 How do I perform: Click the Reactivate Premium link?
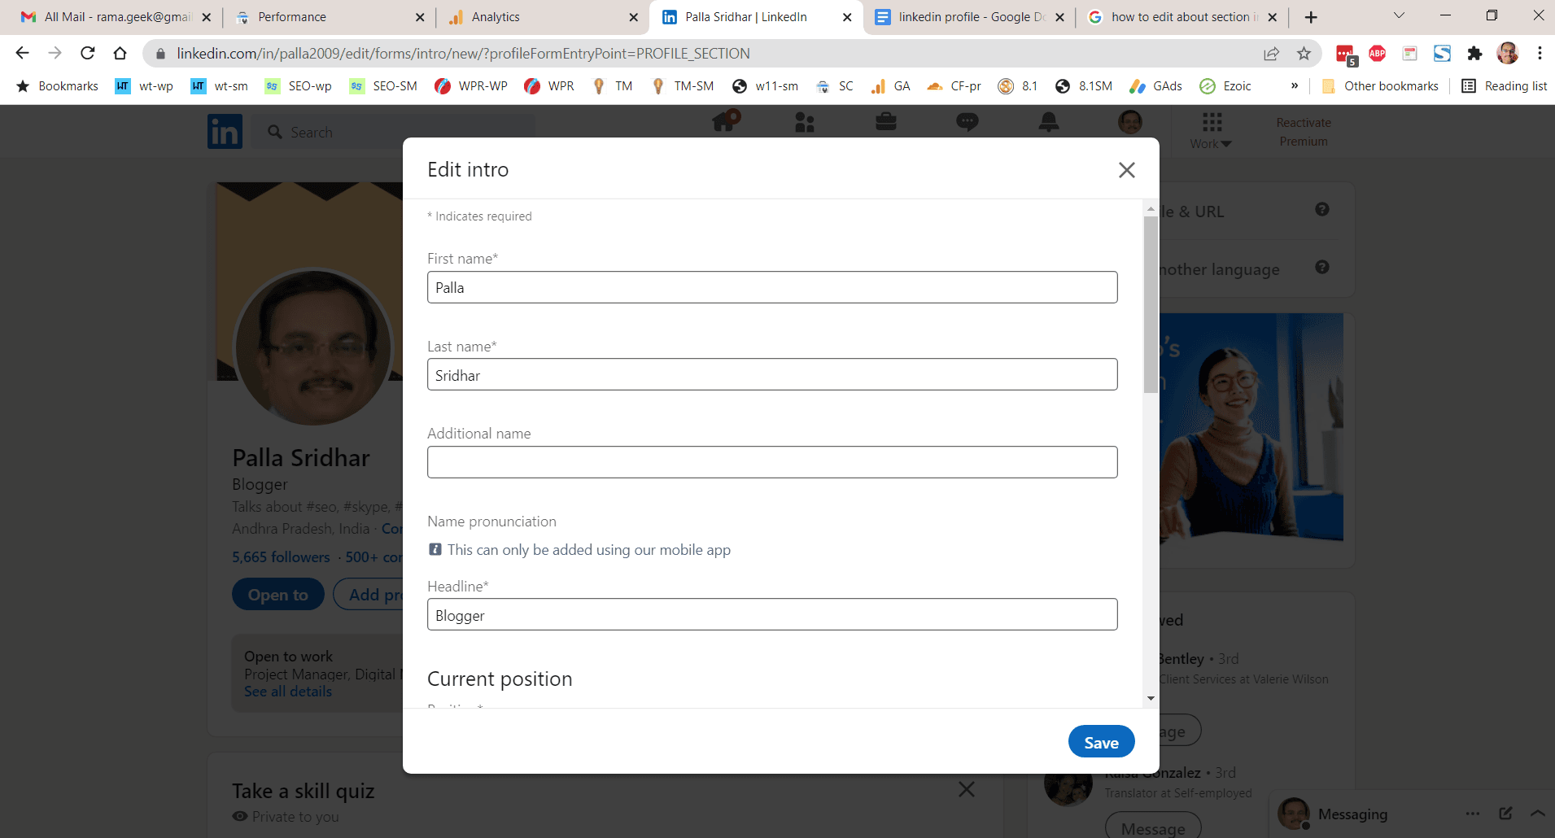(1304, 132)
